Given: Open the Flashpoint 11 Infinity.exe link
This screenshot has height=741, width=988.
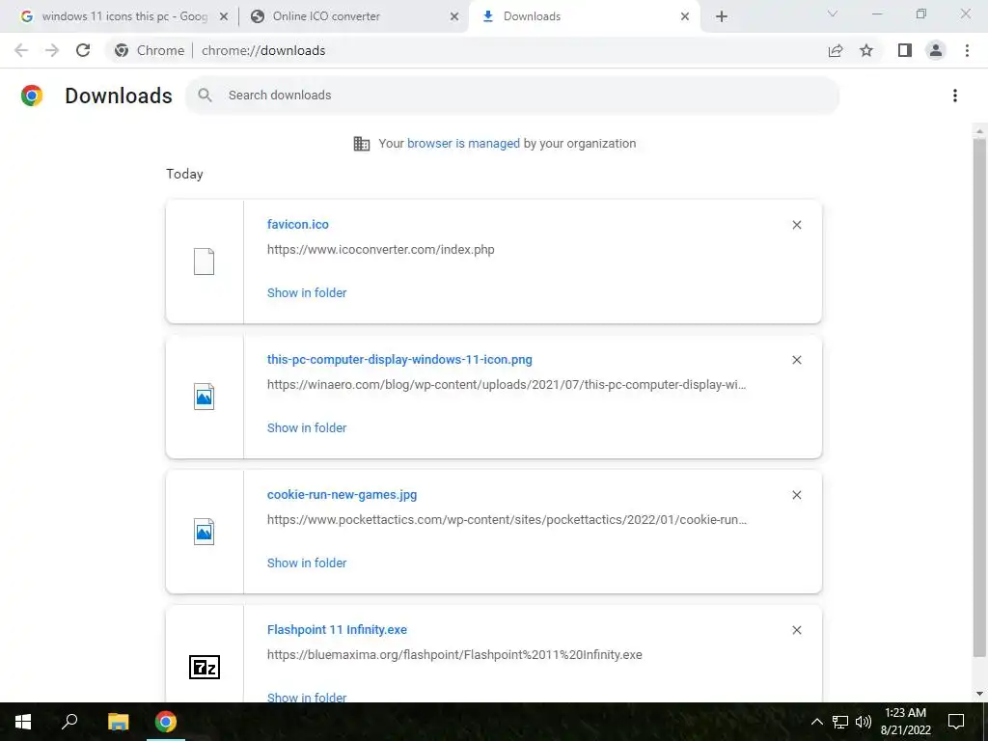Looking at the screenshot, I should click(337, 629).
